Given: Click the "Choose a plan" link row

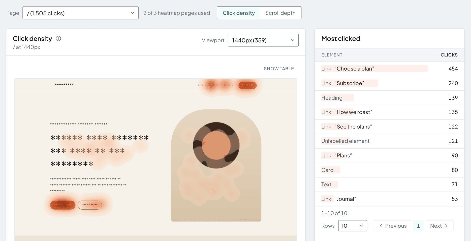Looking at the screenshot, I should pos(389,69).
